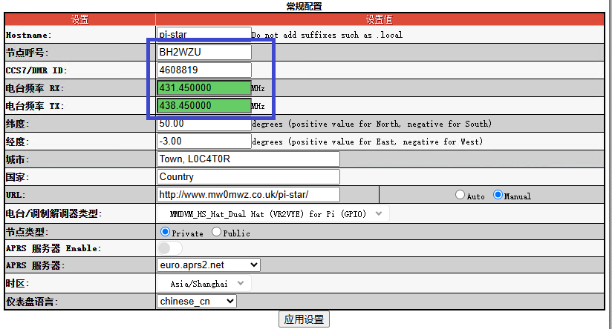
Task: Open the chinese_cn dashboard language dropdown
Action: [x=197, y=301]
